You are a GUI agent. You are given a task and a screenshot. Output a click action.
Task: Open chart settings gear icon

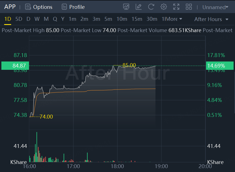pyautogui.click(x=164, y=7)
